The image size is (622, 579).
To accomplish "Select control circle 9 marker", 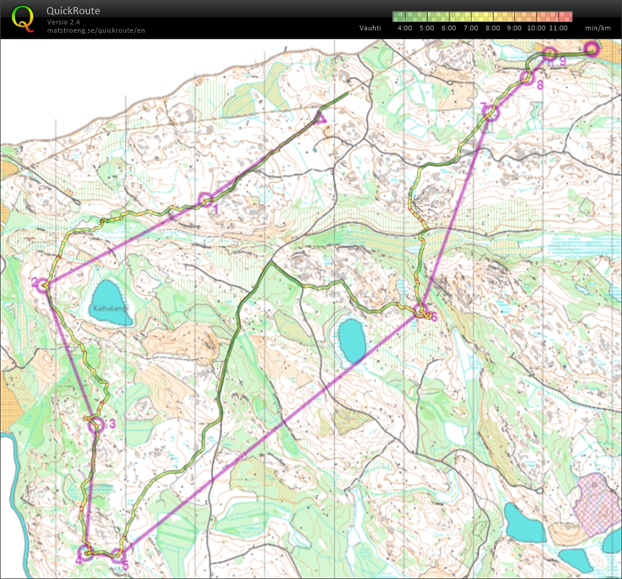I will coord(549,54).
